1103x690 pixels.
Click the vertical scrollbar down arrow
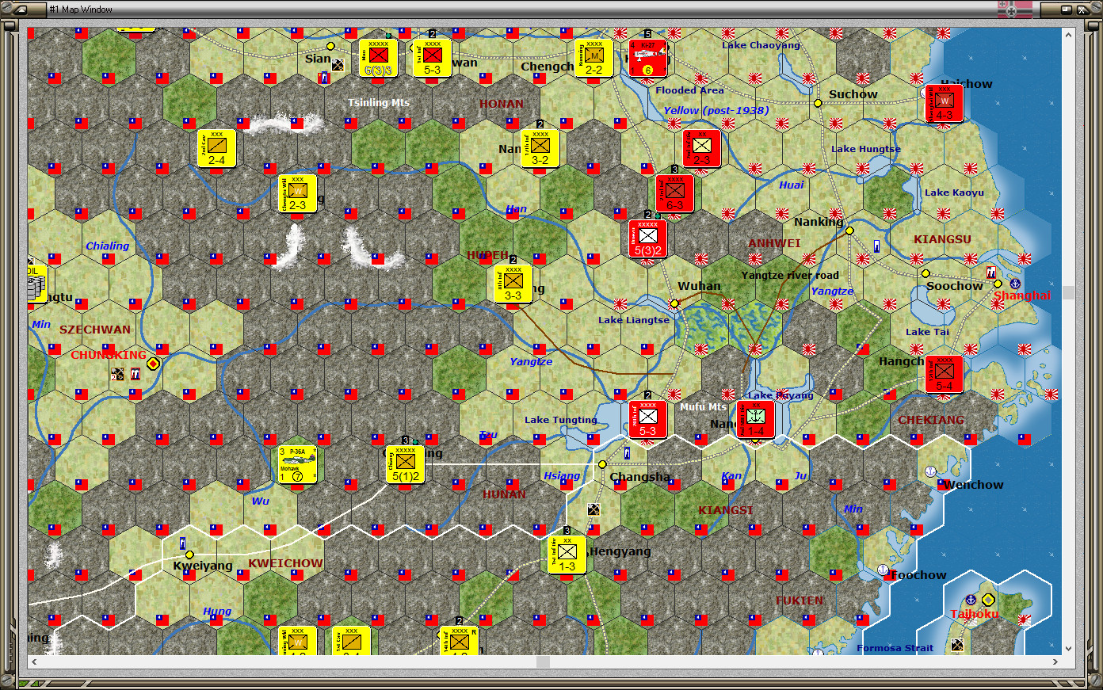tap(1069, 648)
